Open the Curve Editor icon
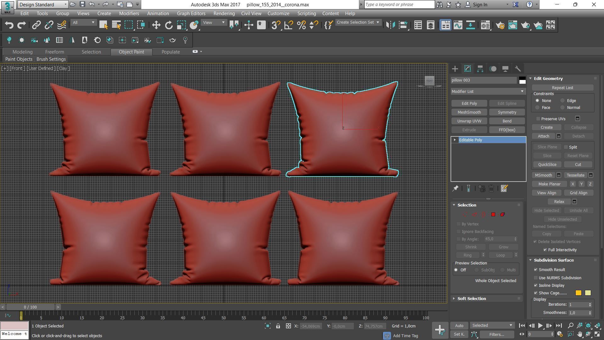604x340 pixels. [x=458, y=25]
